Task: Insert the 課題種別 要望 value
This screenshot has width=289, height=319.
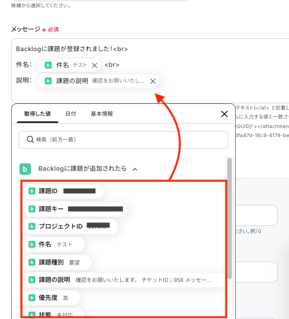Action: coord(57,262)
